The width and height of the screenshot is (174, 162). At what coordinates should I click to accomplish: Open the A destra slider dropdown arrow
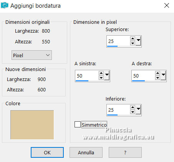163,75
